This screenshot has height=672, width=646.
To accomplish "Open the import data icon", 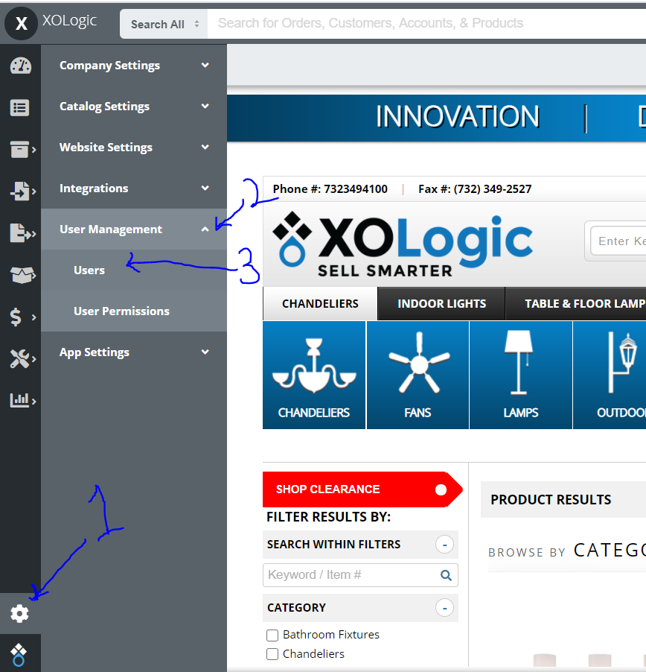I will point(20,191).
